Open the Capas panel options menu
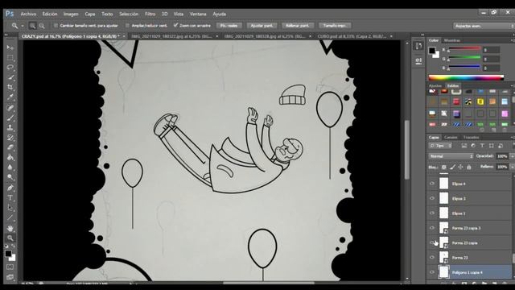 coord(513,138)
